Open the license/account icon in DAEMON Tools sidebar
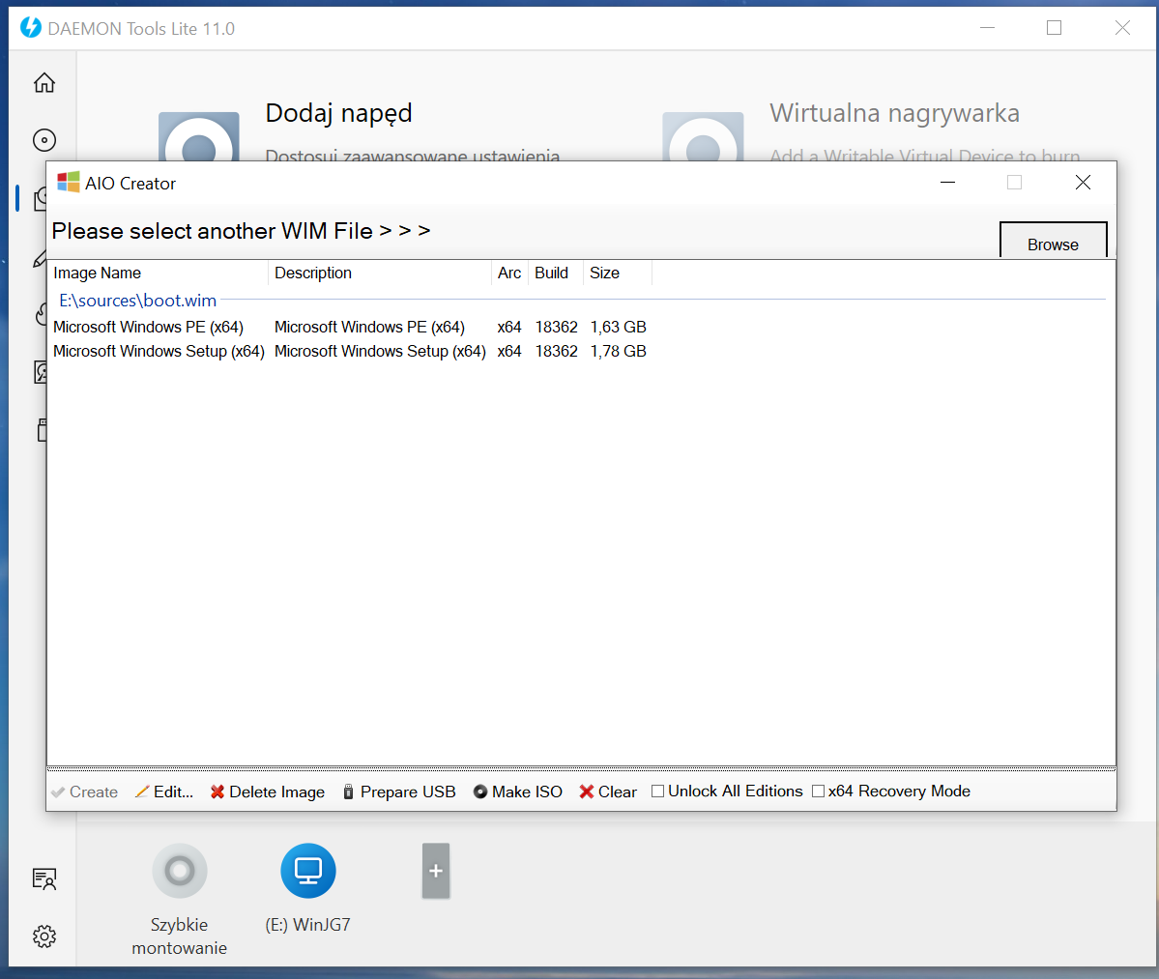This screenshot has width=1159, height=979. pyautogui.click(x=44, y=878)
